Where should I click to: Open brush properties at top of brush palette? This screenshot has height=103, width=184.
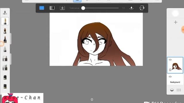(5, 12)
